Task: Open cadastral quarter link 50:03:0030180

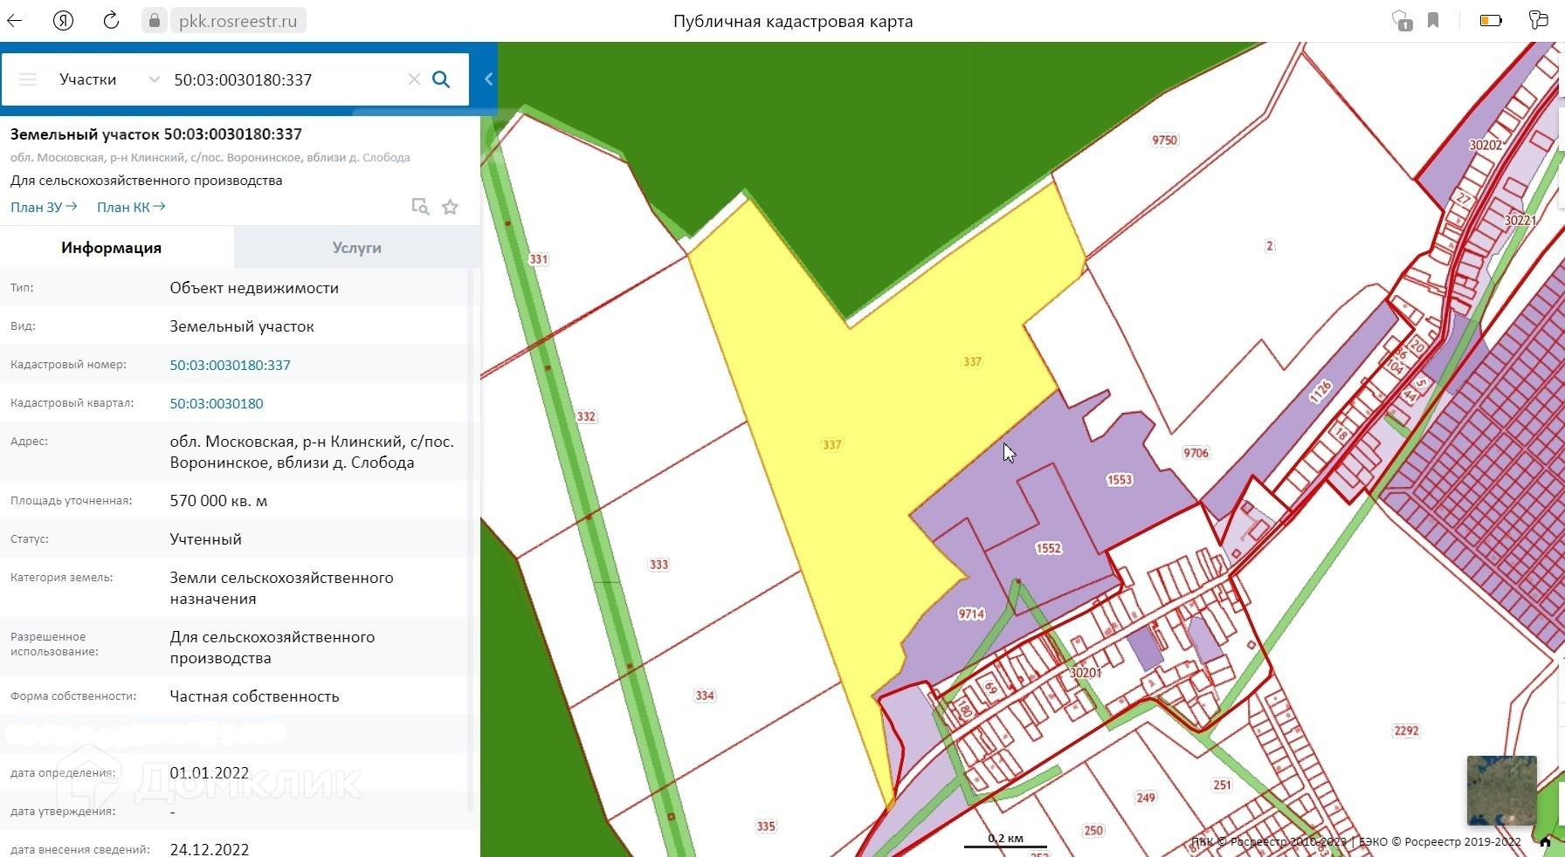Action: 216,403
